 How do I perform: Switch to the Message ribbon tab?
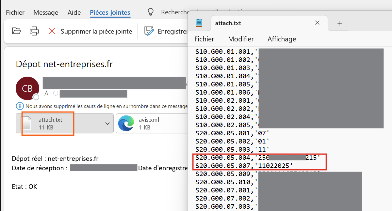click(46, 13)
